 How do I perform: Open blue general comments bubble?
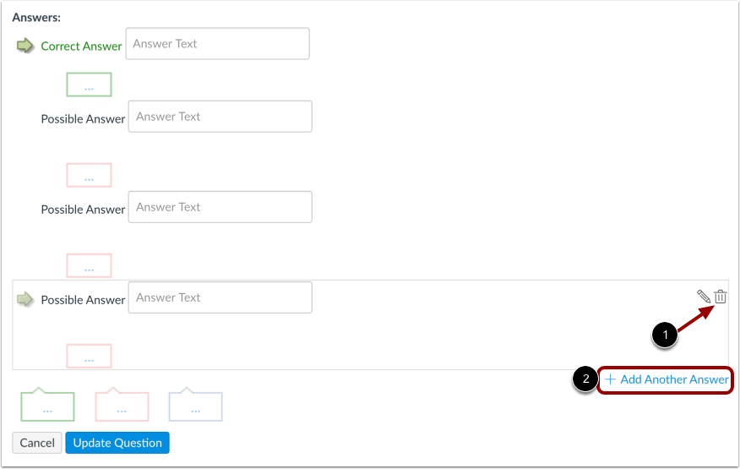(195, 405)
